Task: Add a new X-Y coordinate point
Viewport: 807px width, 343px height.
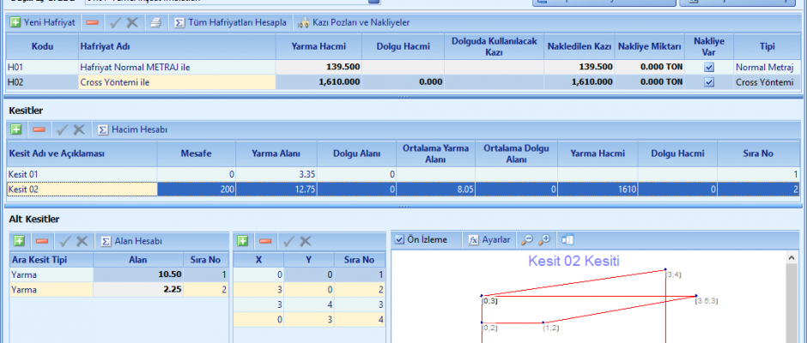Action: tap(243, 241)
